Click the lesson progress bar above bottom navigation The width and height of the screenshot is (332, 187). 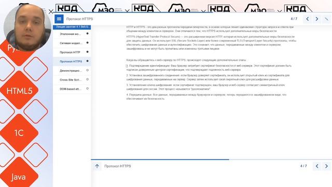(x=212, y=159)
